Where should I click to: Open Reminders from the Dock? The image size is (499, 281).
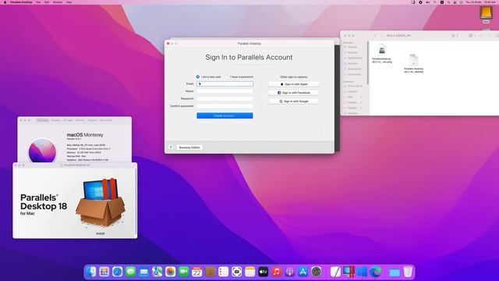click(x=224, y=272)
